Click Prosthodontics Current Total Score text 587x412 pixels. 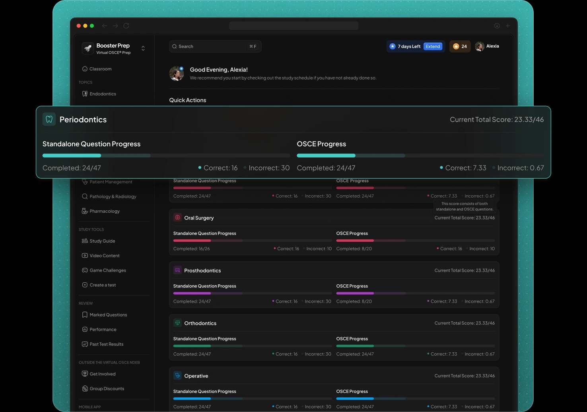pos(465,270)
